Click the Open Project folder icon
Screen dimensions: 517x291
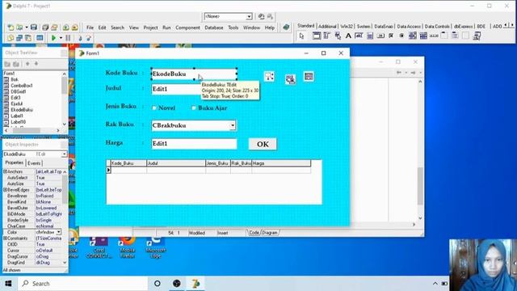[54, 27]
